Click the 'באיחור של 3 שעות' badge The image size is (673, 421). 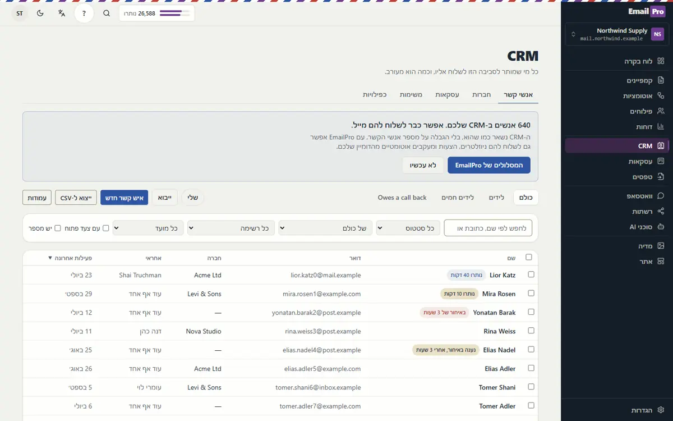(x=445, y=312)
